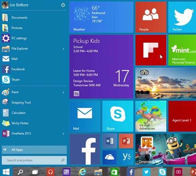The image size is (196, 176).
Task: Open the large Skype tile
Action: point(118,116)
